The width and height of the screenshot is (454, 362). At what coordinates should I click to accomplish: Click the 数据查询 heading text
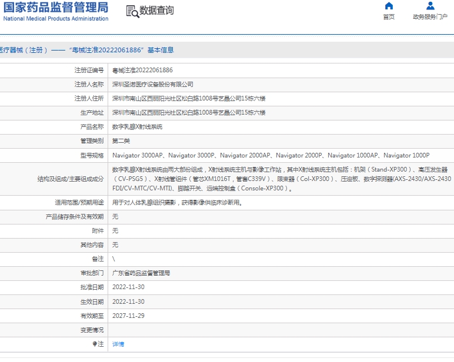156,11
